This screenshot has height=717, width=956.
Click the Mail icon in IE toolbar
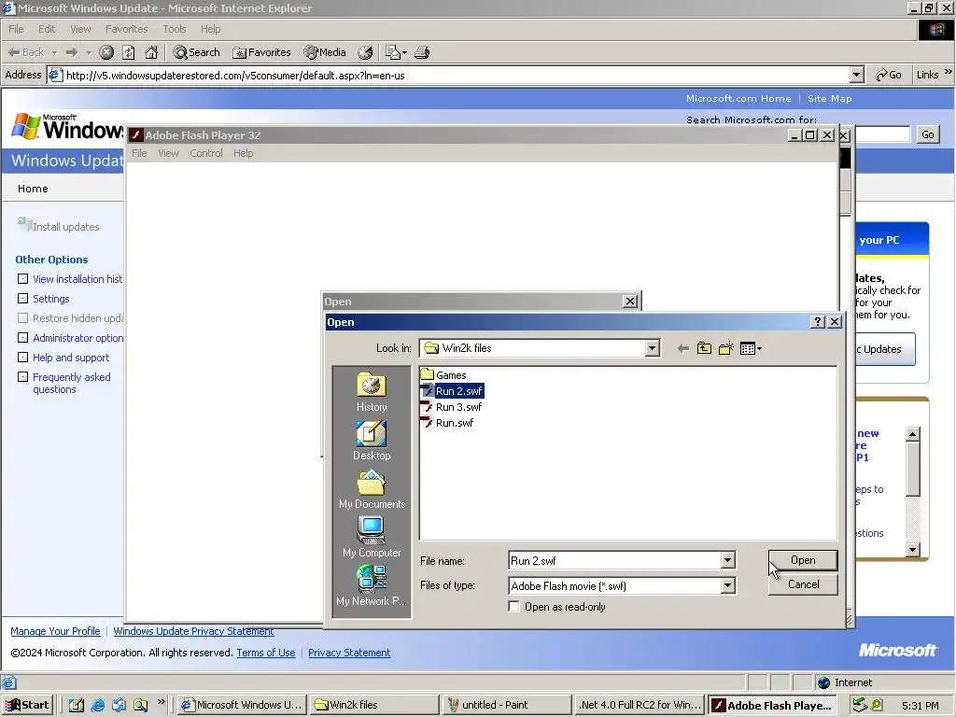(x=396, y=52)
